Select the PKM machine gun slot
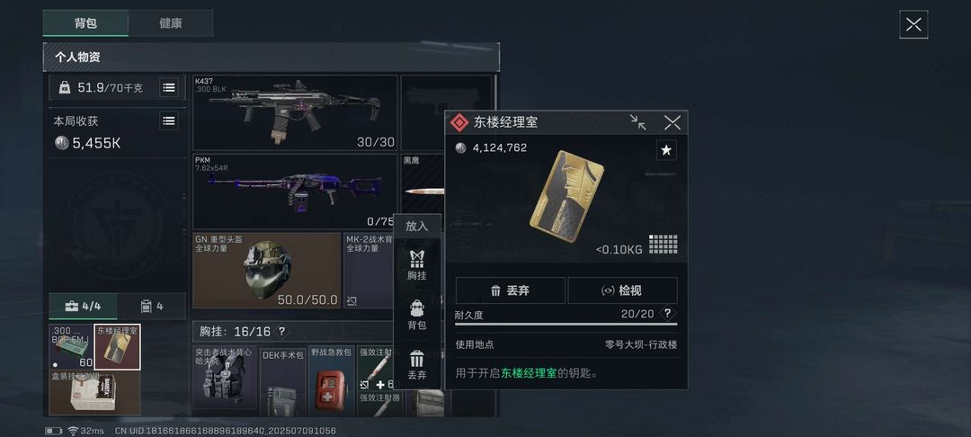The image size is (971, 437). tap(295, 192)
